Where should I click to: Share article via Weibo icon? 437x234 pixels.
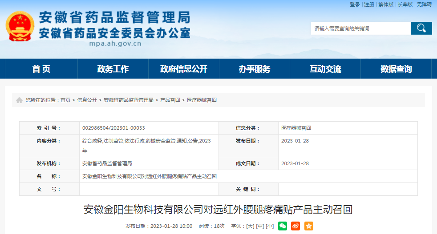coord(295,226)
